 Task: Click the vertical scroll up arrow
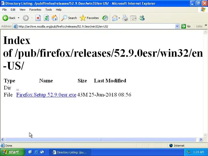tap(205, 32)
